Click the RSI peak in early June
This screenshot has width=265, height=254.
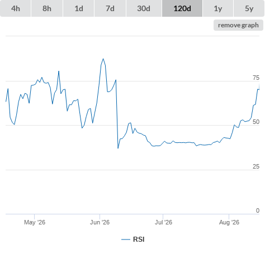pyautogui.click(x=103, y=59)
